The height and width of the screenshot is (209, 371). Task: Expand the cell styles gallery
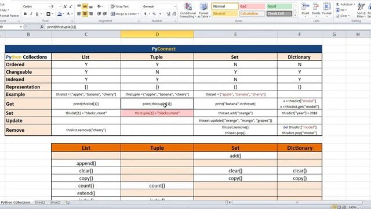[x=295, y=15]
